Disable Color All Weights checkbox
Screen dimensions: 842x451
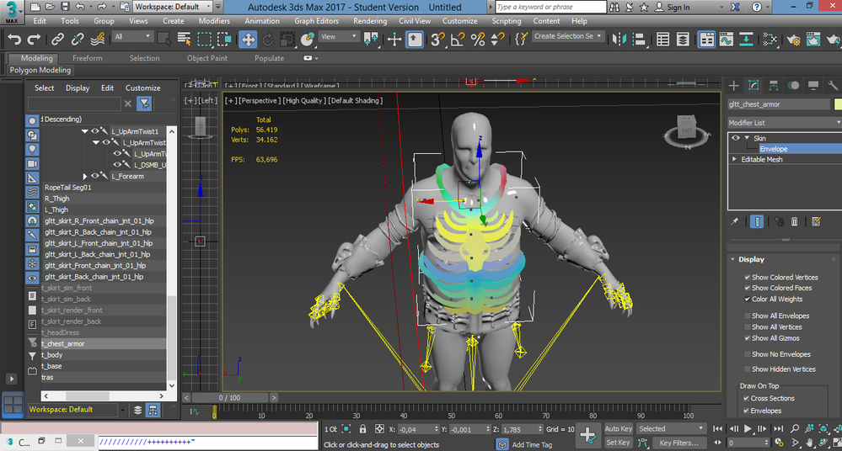747,300
